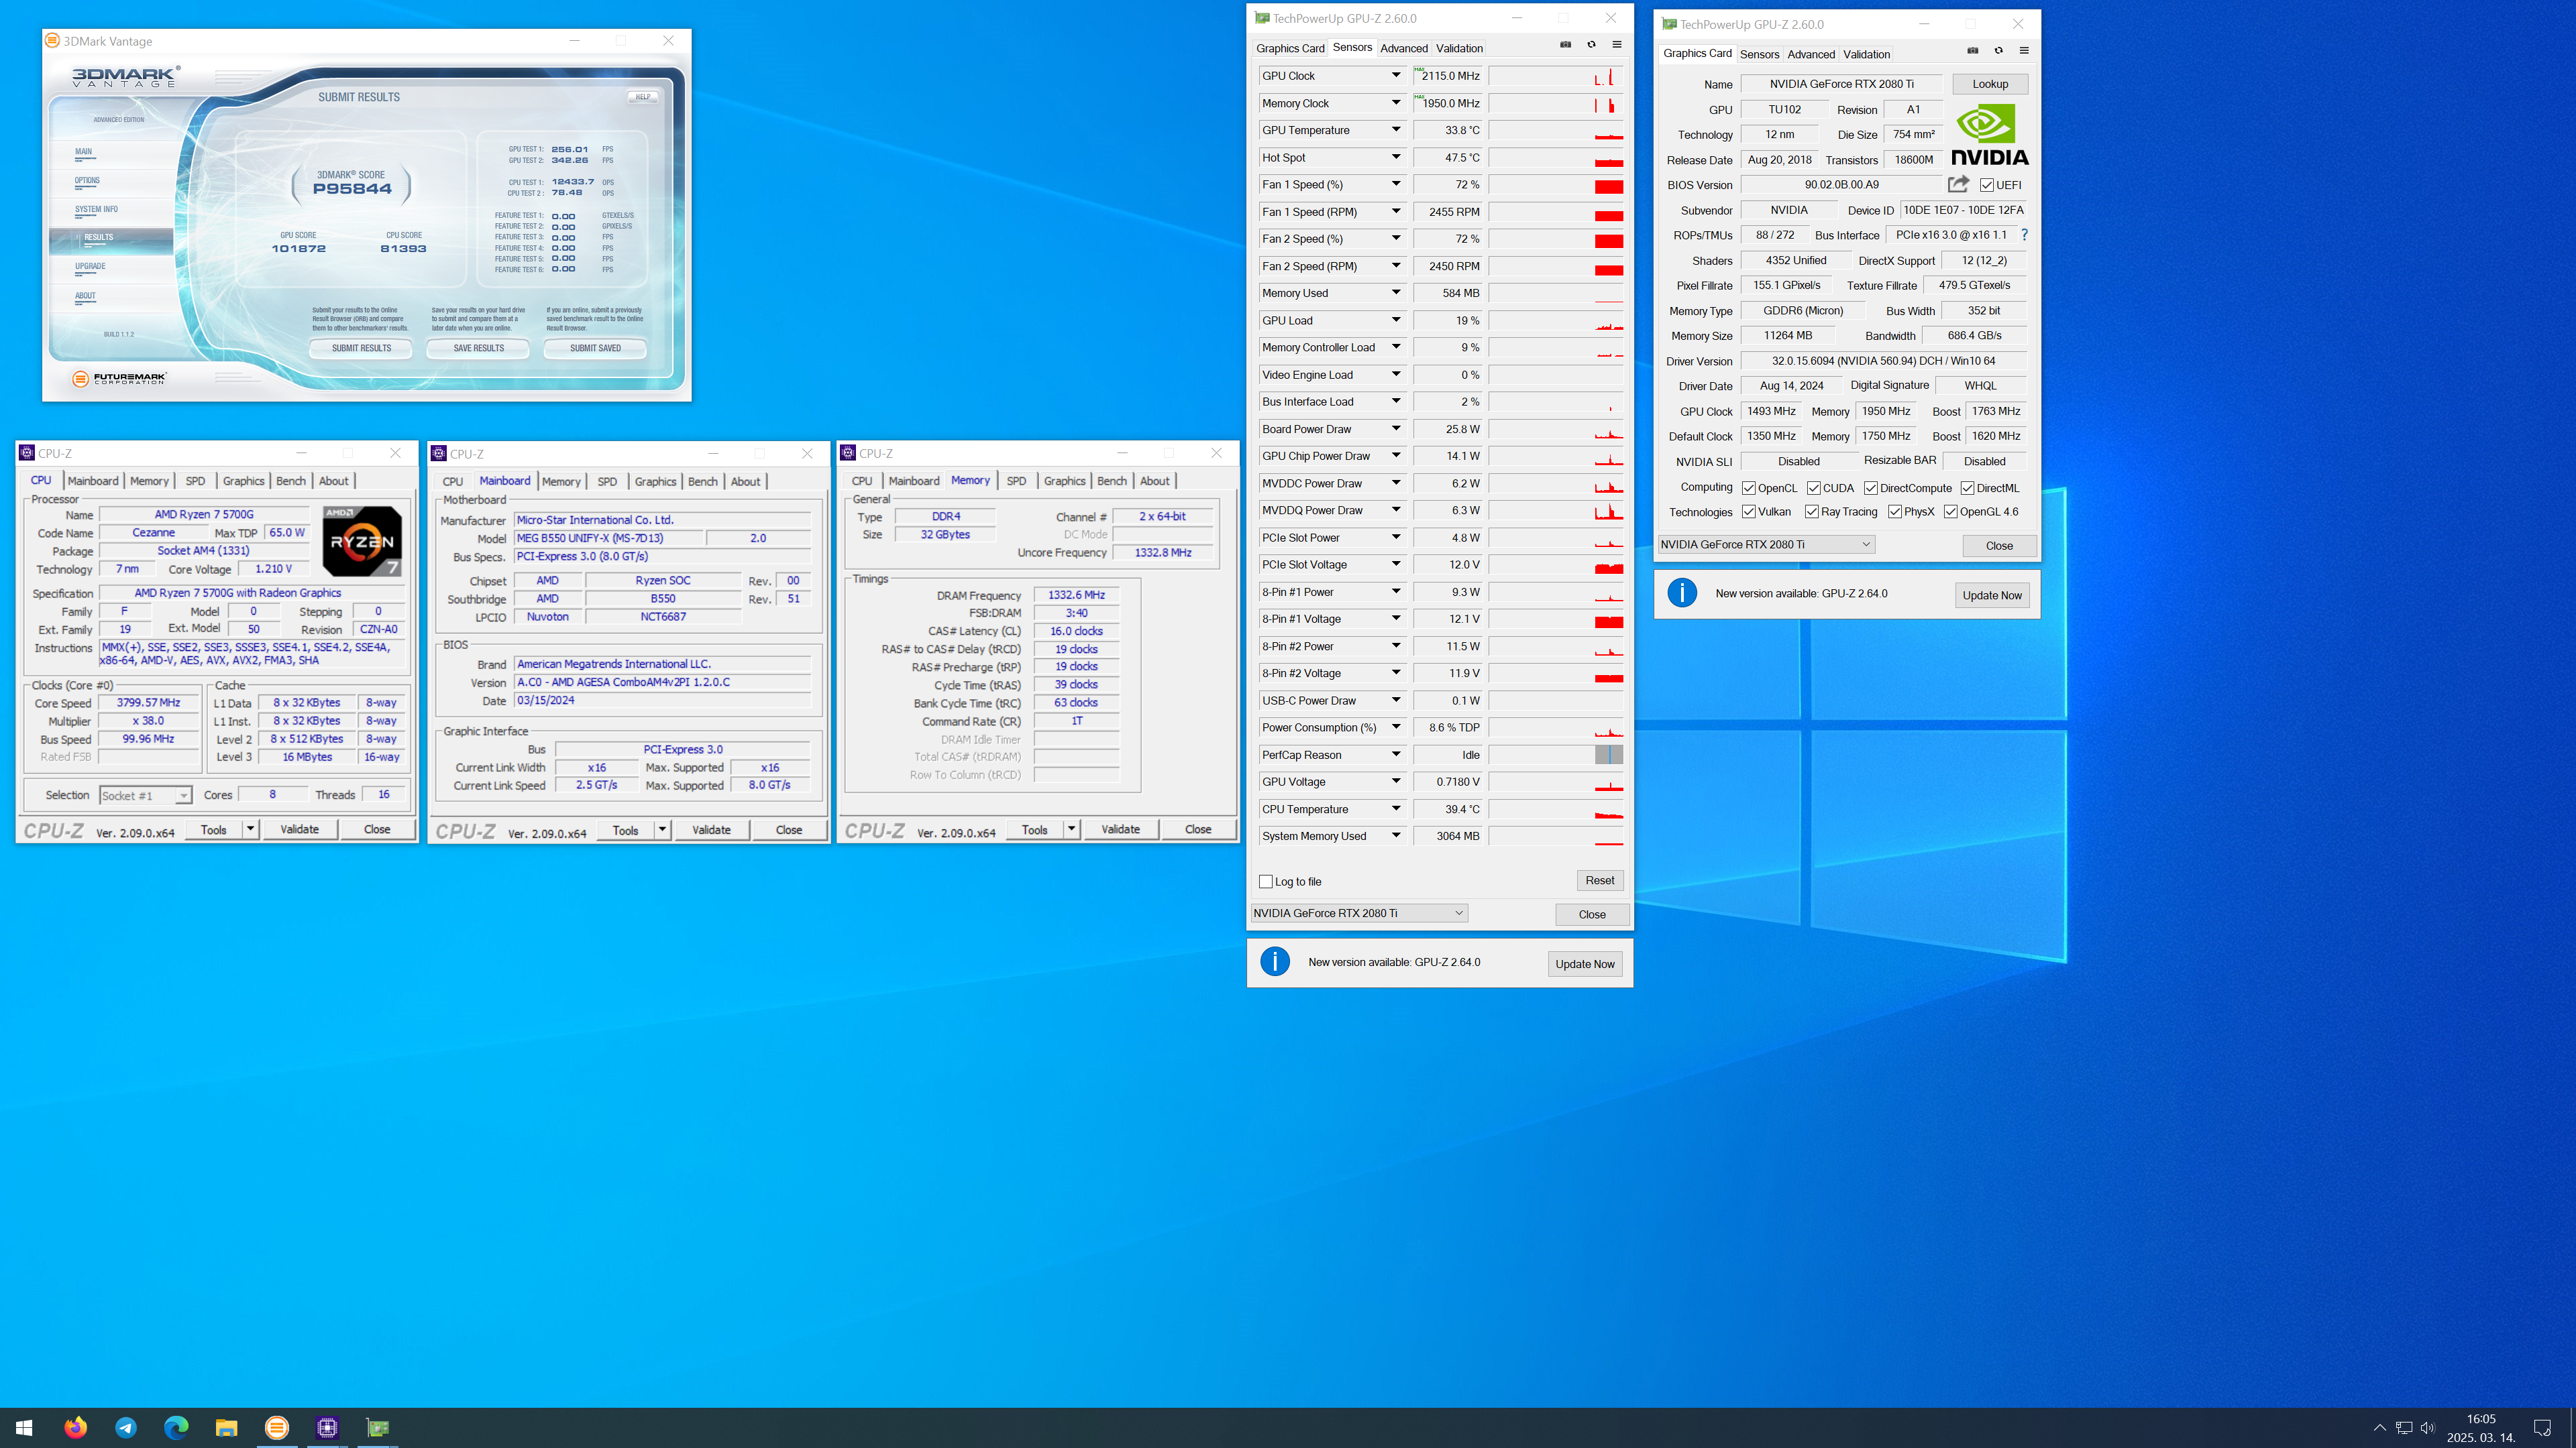Toggle the Vulkan checkbox
2576x1448 pixels.
[x=1748, y=511]
